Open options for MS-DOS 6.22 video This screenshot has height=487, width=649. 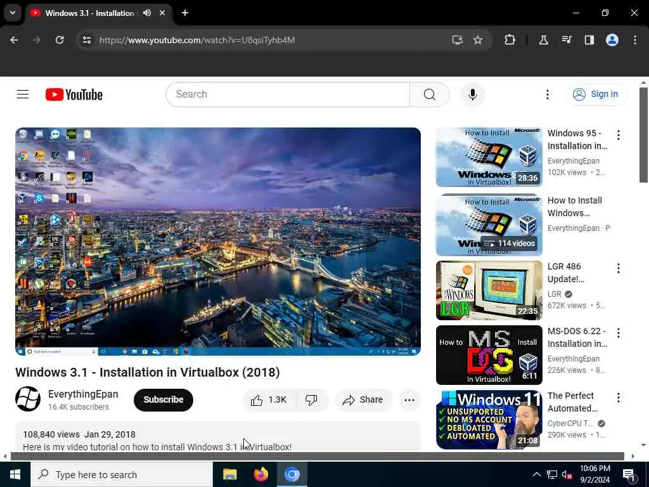[619, 333]
